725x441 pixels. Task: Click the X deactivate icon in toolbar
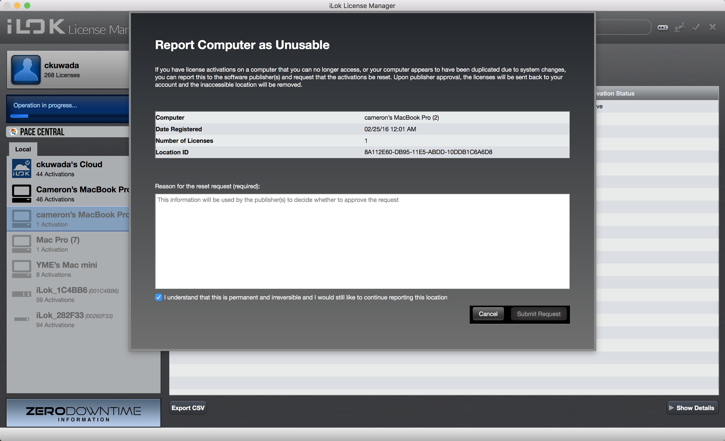tap(712, 27)
